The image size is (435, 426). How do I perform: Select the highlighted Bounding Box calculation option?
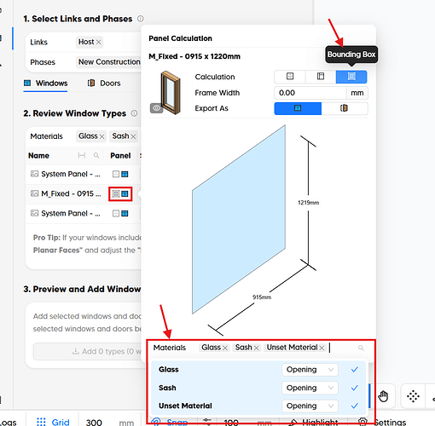click(x=351, y=77)
